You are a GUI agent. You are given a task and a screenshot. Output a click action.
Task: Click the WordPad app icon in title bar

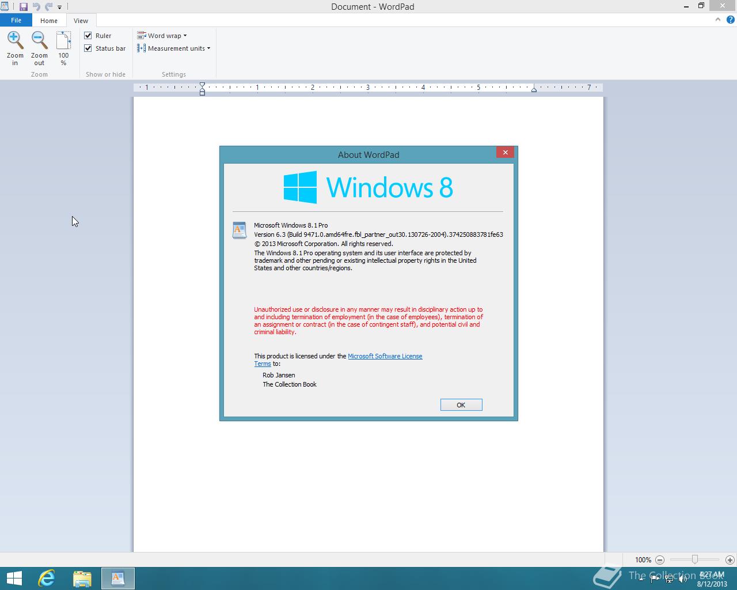tap(6, 6)
